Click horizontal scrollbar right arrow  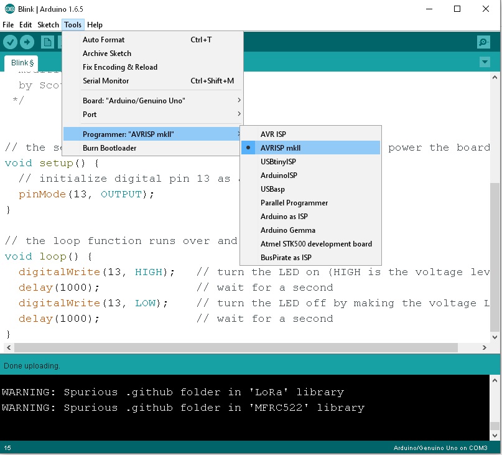point(484,348)
